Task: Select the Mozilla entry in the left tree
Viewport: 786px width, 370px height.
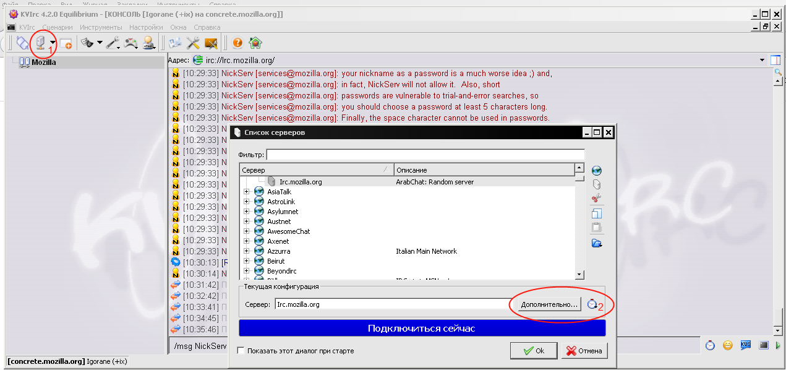Action: pyautogui.click(x=44, y=62)
